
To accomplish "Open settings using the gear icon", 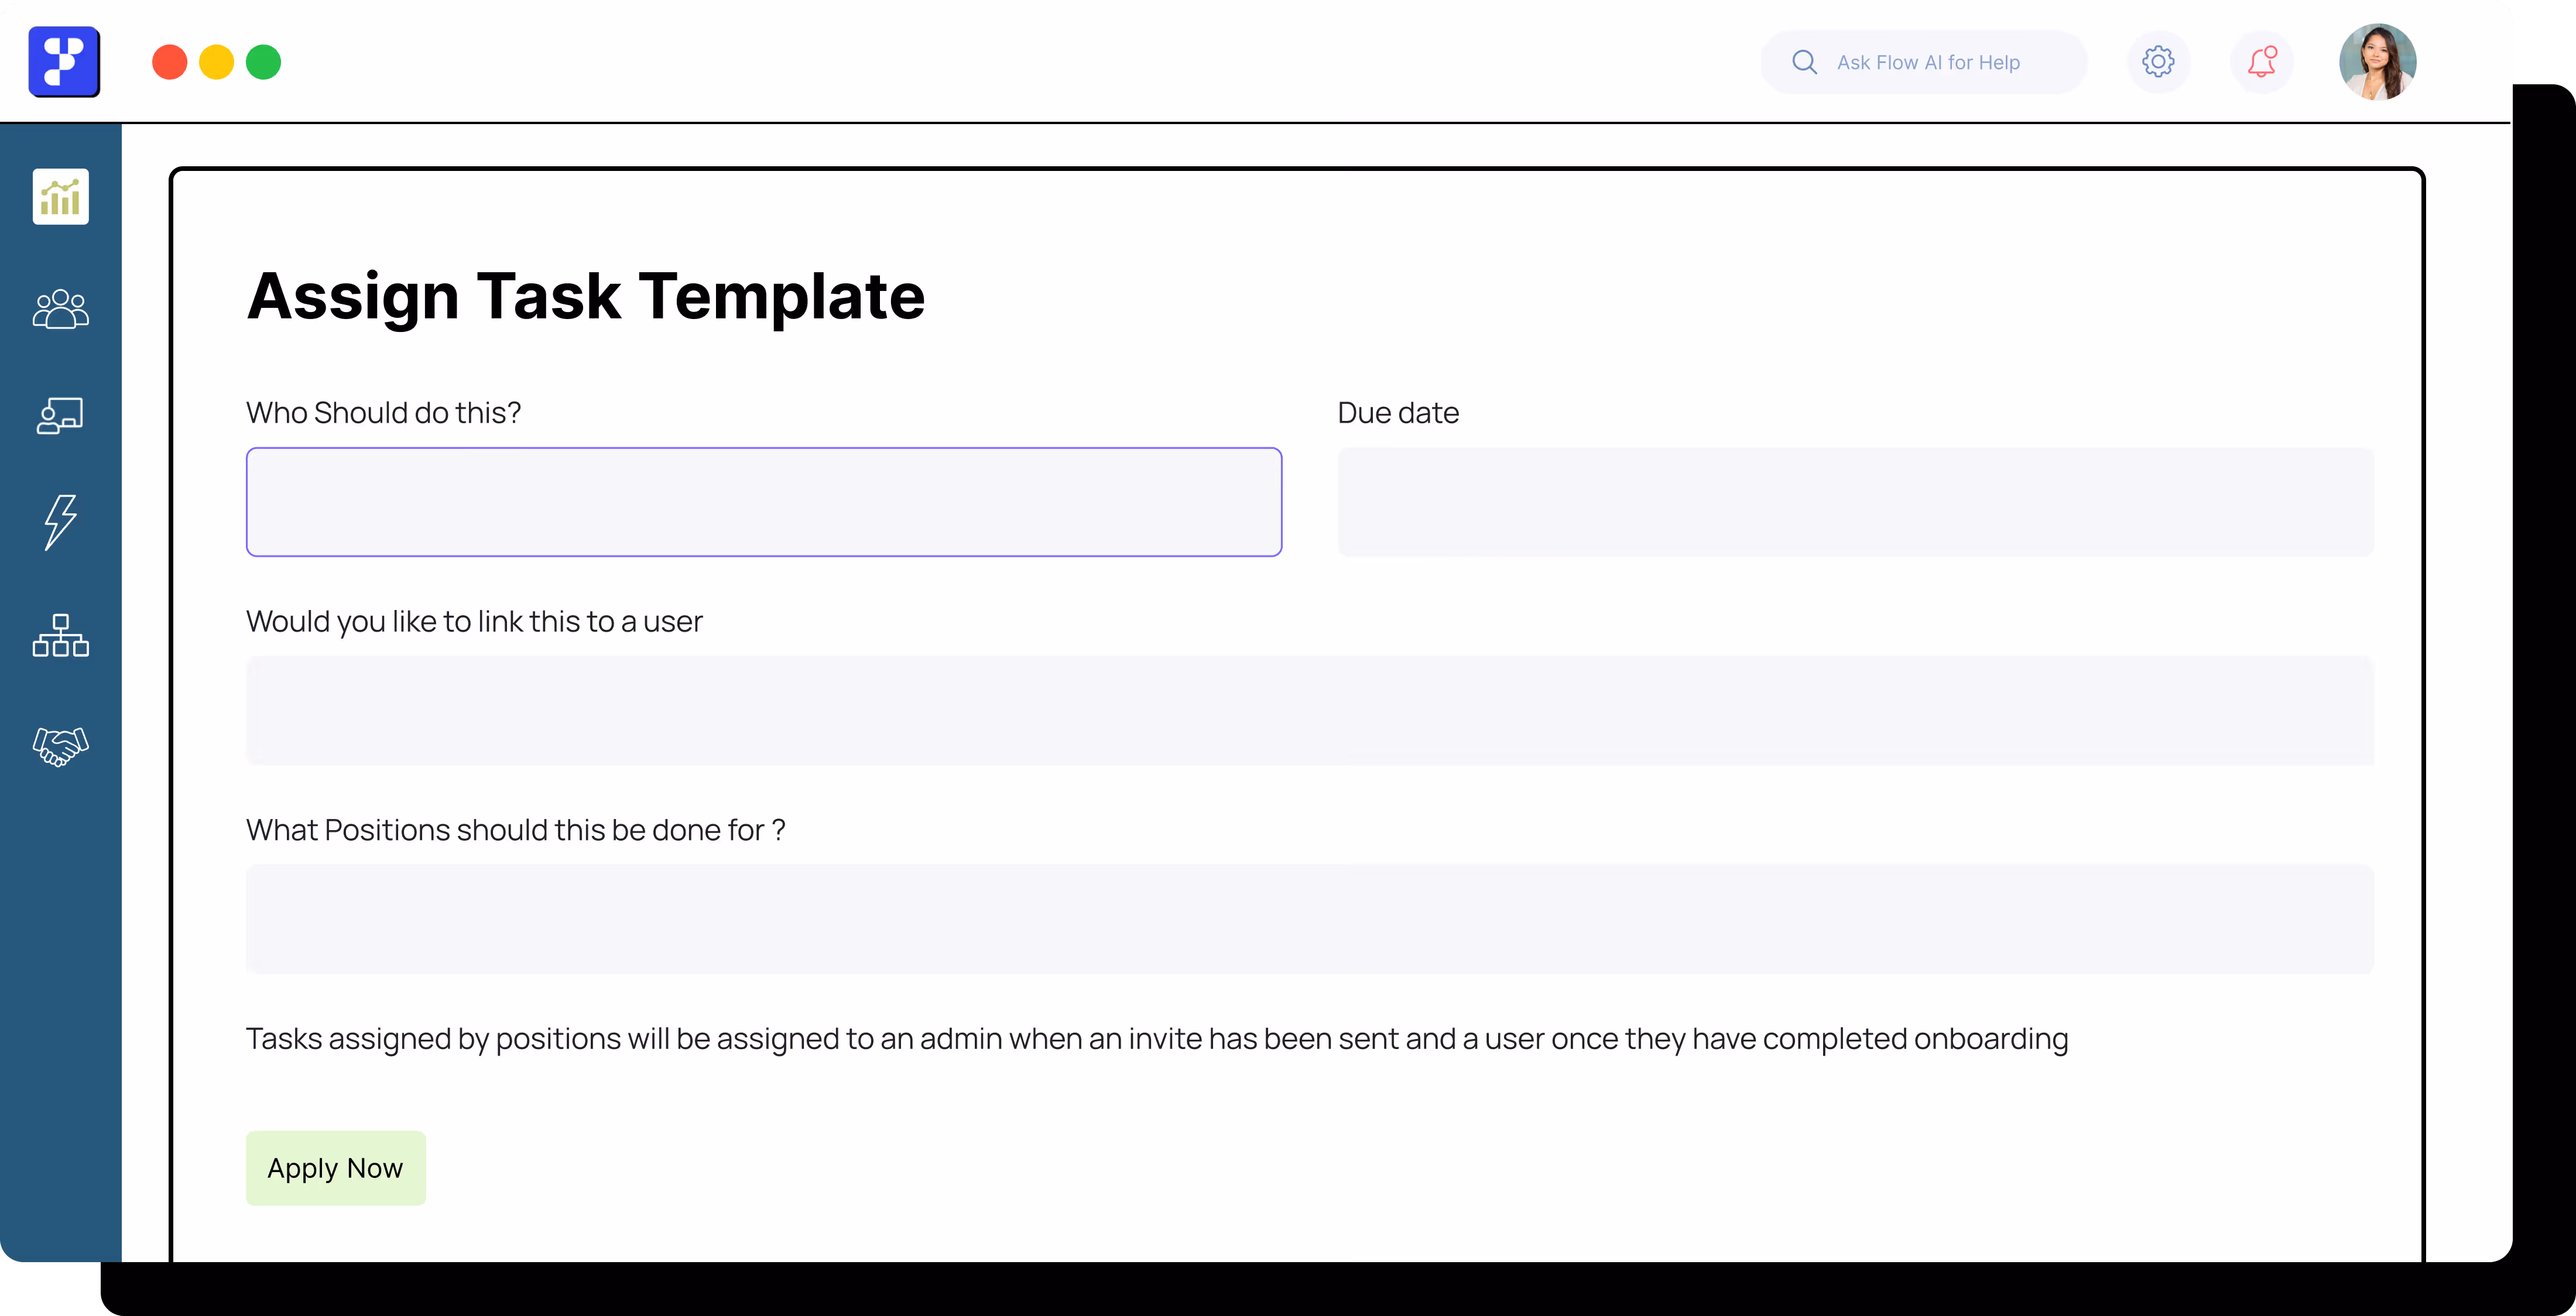I will click(x=2158, y=61).
